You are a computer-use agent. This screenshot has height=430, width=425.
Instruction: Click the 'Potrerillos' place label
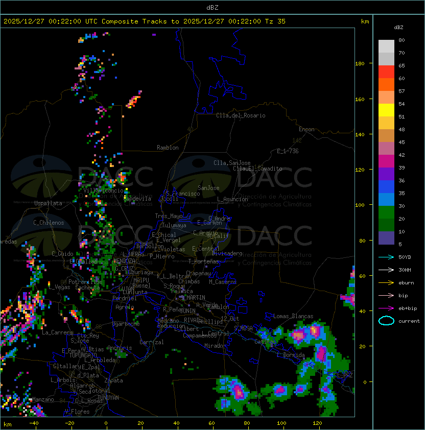click(x=85, y=282)
